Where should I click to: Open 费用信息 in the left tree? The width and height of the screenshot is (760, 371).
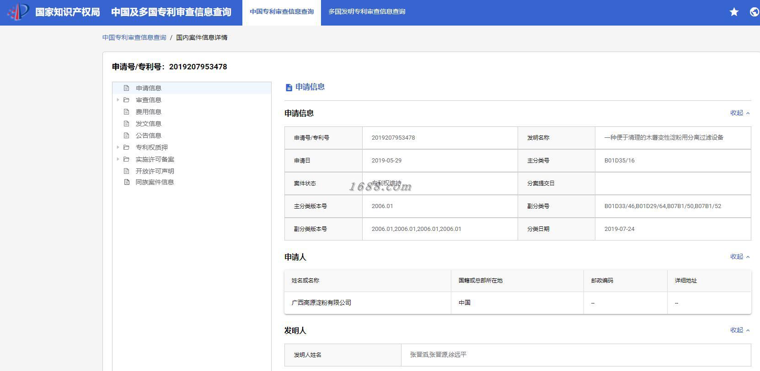pyautogui.click(x=148, y=112)
